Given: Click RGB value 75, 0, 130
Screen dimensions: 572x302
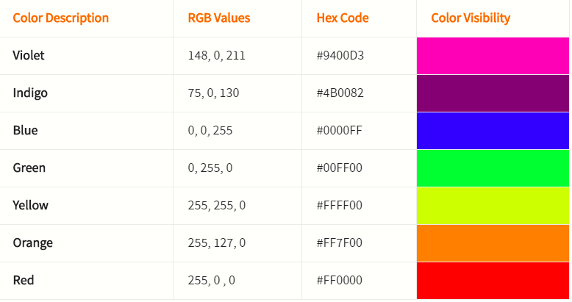Looking at the screenshot, I should click(213, 93).
